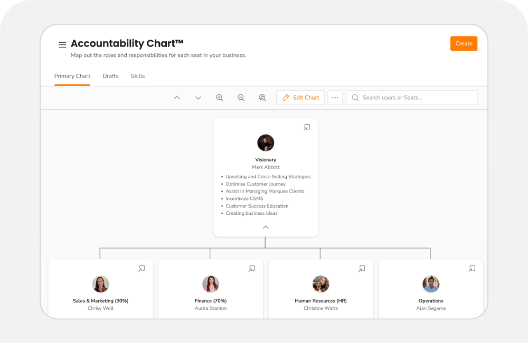528x343 pixels.
Task: Open the more options ellipsis menu
Action: (x=335, y=98)
